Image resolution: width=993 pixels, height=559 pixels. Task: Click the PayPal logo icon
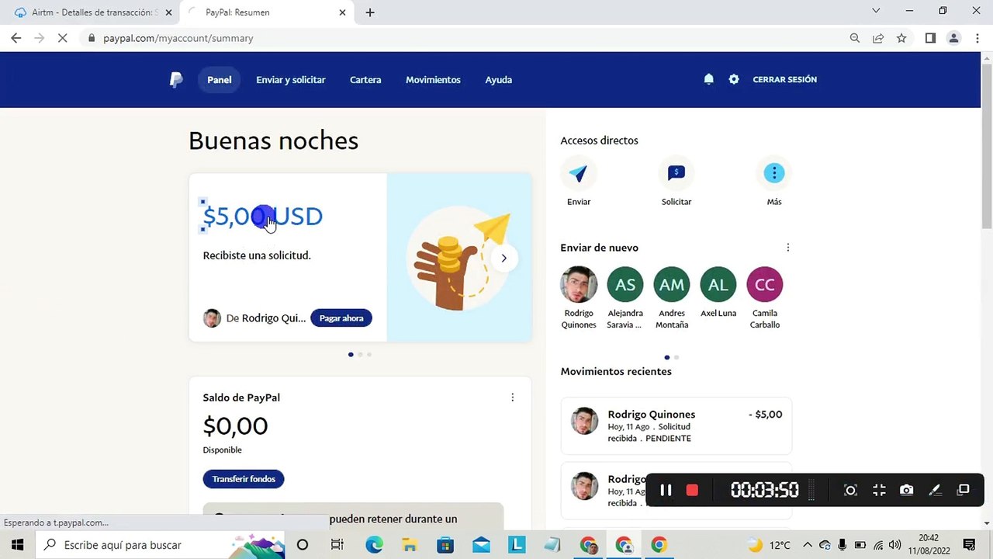pyautogui.click(x=176, y=79)
